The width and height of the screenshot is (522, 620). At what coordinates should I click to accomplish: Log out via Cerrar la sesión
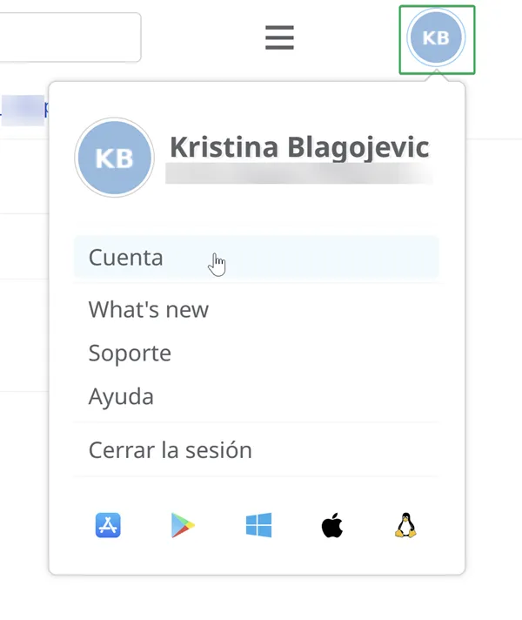tap(171, 450)
